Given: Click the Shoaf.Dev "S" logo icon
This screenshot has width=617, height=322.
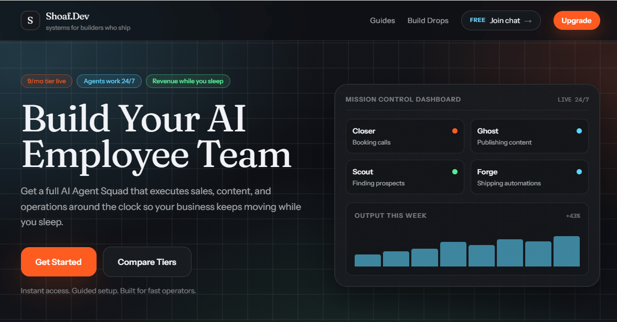Looking at the screenshot, I should 30,20.
